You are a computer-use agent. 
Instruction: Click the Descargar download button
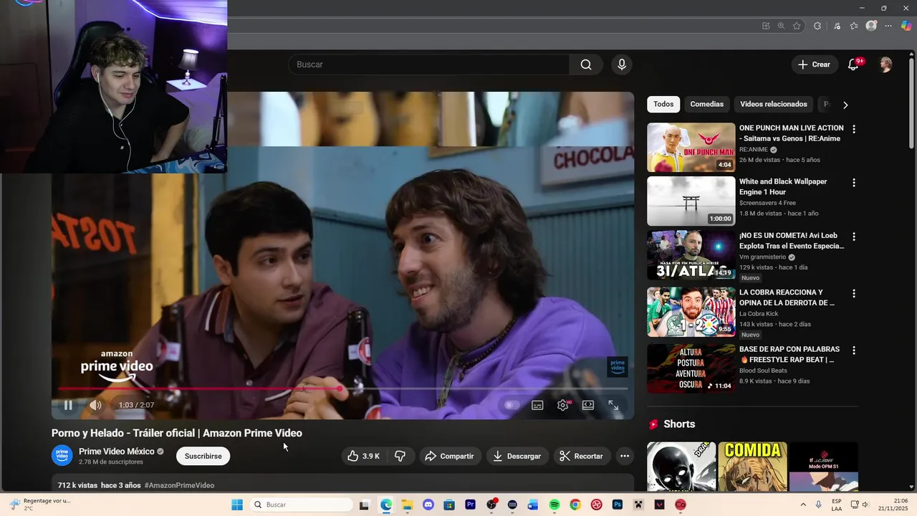pyautogui.click(x=517, y=456)
